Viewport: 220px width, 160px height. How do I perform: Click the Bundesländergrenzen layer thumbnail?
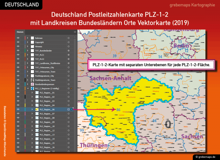32,83
